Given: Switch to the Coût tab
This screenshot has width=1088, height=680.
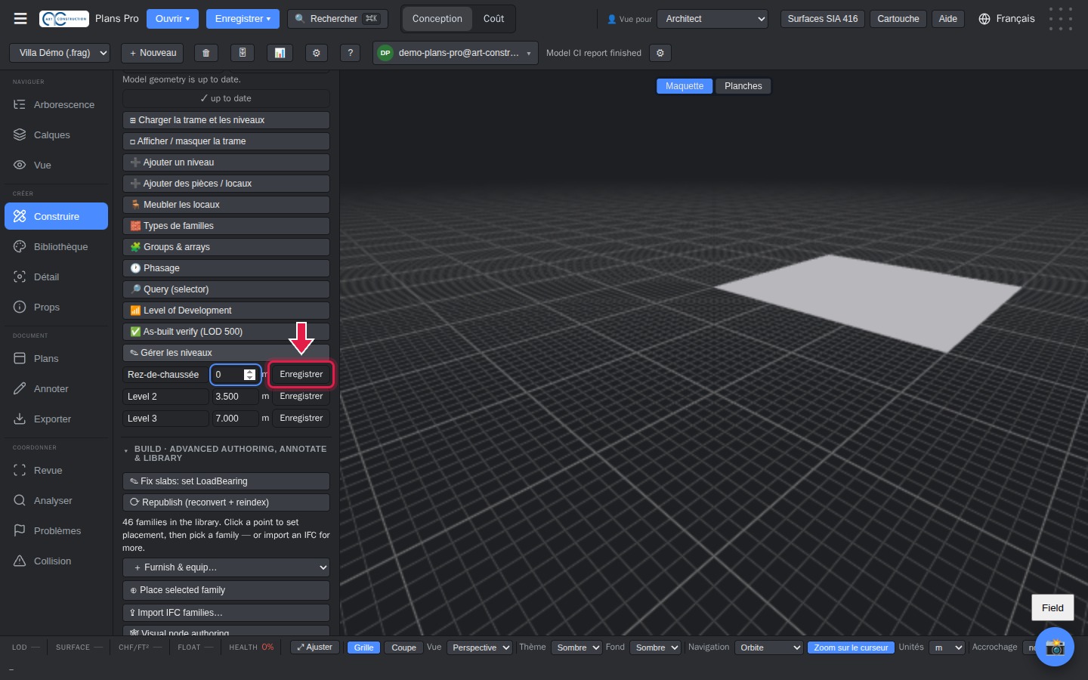Looking at the screenshot, I should click(494, 19).
